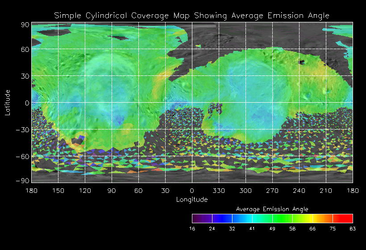Click the colorbar value label '24'
The width and height of the screenshot is (366, 250).
click(212, 229)
